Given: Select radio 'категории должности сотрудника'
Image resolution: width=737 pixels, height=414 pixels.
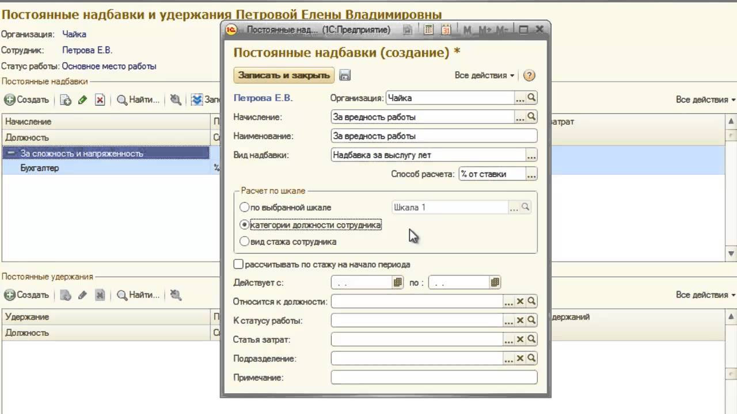Looking at the screenshot, I should (x=245, y=225).
